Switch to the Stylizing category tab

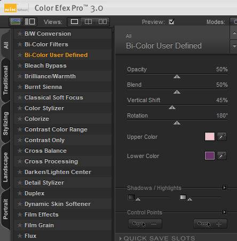(6, 123)
